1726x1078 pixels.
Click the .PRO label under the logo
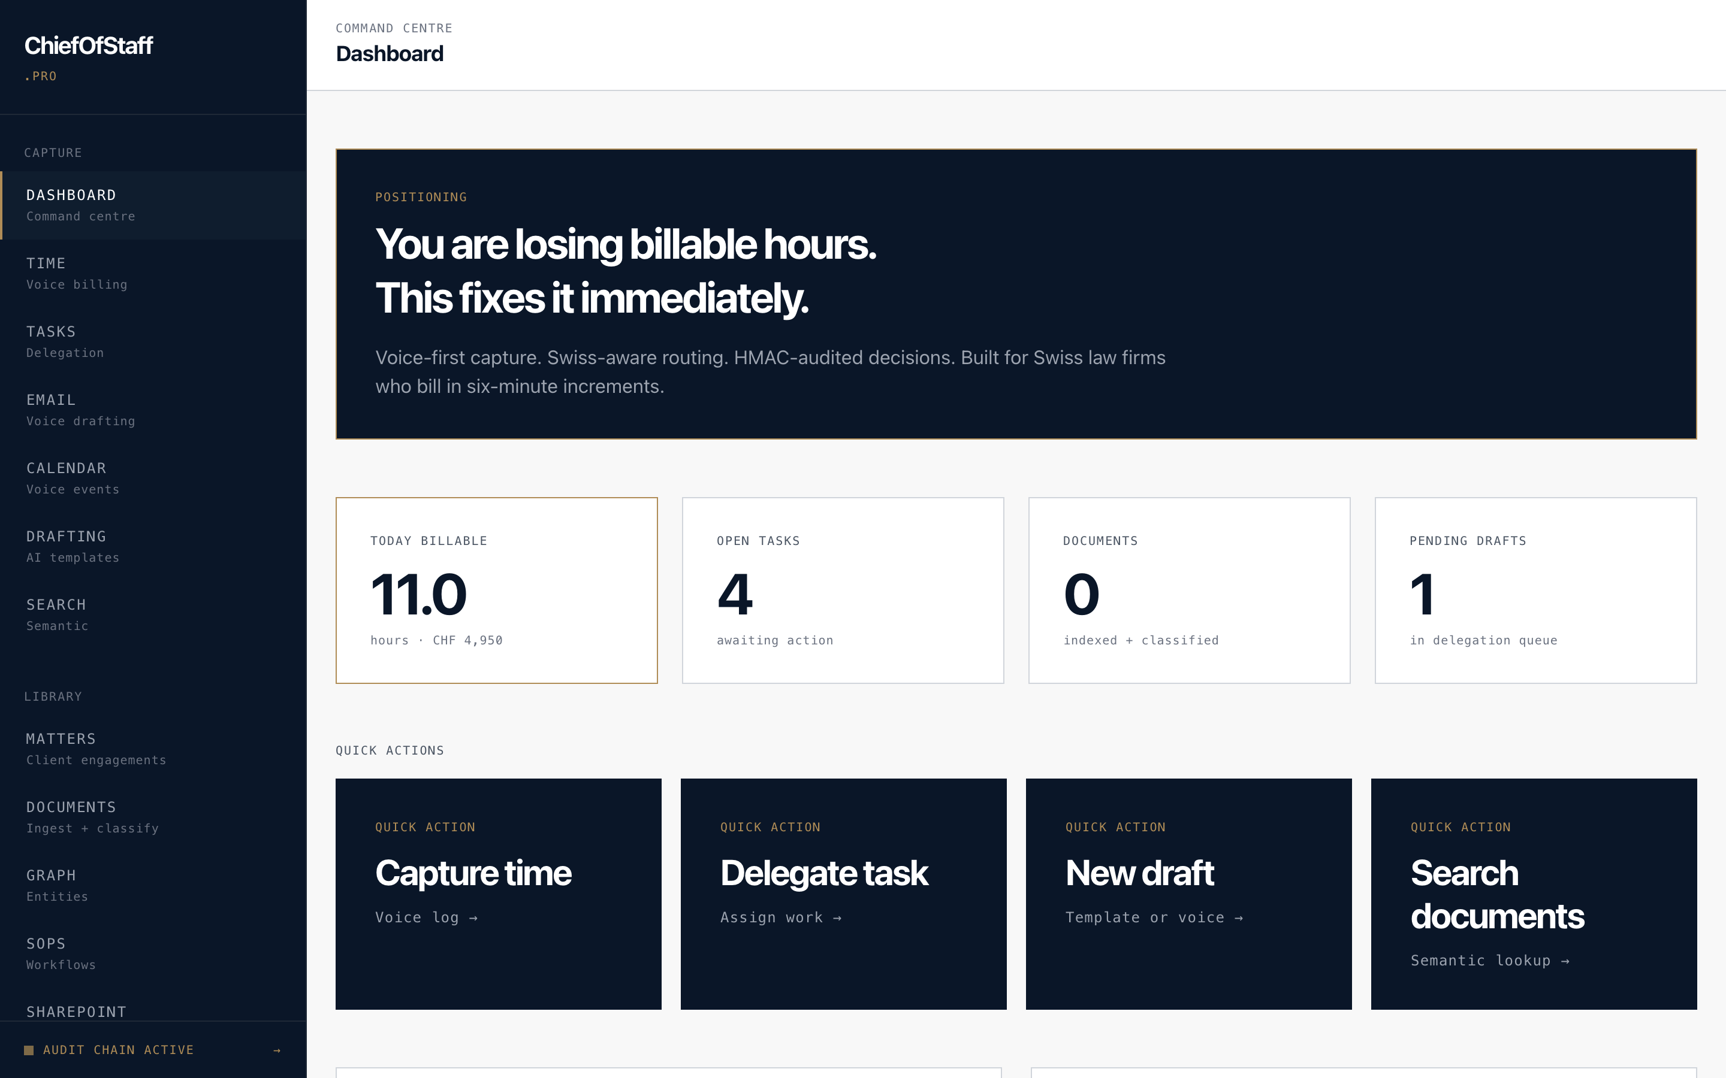coord(41,76)
